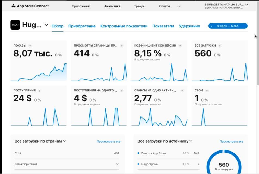Screen dimensions: 259x174
Task: Click Просмотреть все for downloads by country
Action: pyautogui.click(x=109, y=141)
